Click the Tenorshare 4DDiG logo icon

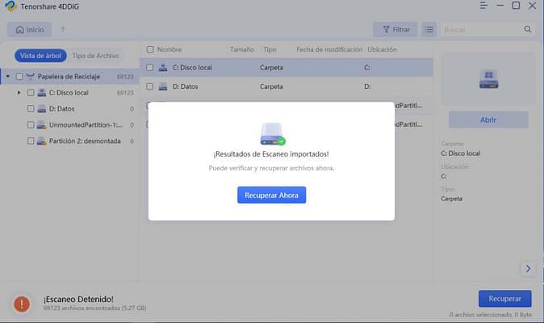tap(10, 6)
